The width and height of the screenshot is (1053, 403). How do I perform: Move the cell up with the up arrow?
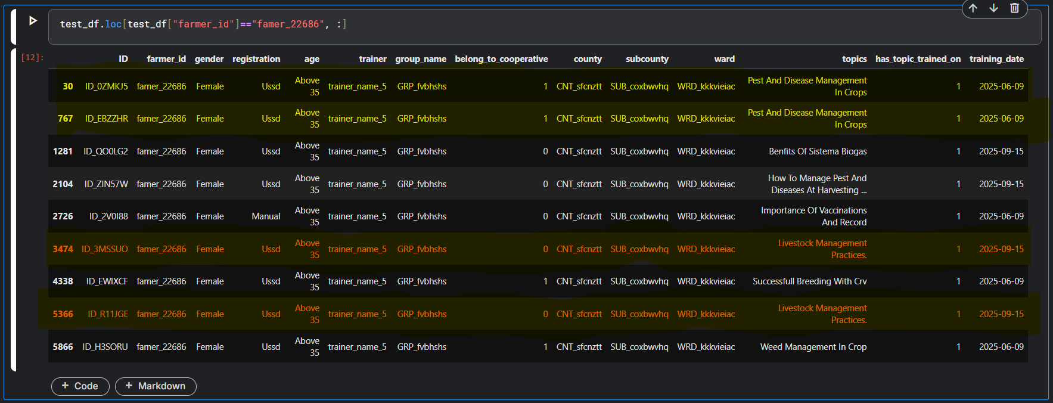click(973, 8)
